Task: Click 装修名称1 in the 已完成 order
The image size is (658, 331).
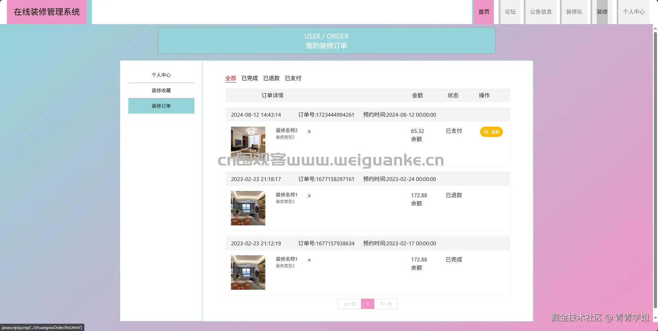Action: point(287,259)
